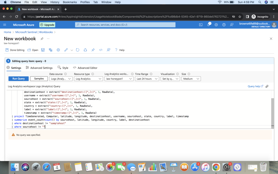Click the Save As icon in toolbar

[x=50, y=50]
